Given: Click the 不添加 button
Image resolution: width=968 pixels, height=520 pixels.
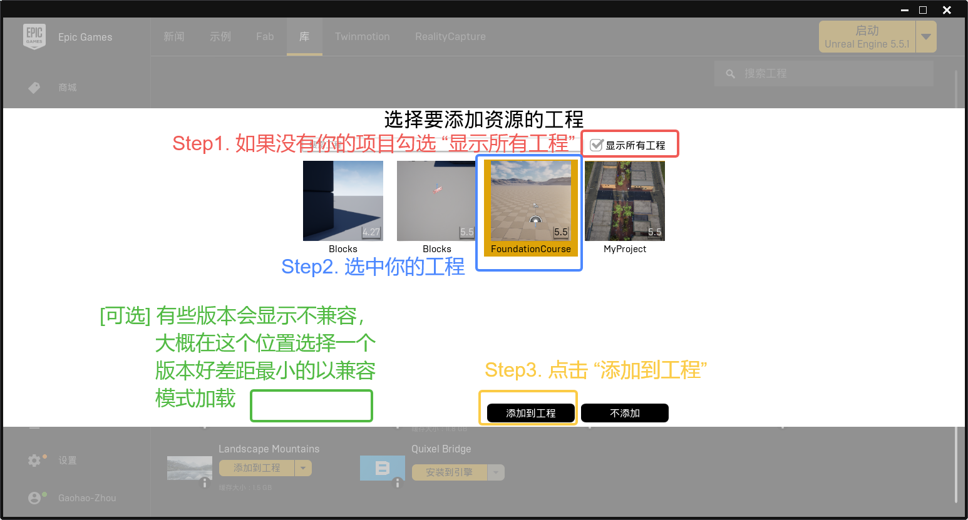Looking at the screenshot, I should [x=625, y=413].
